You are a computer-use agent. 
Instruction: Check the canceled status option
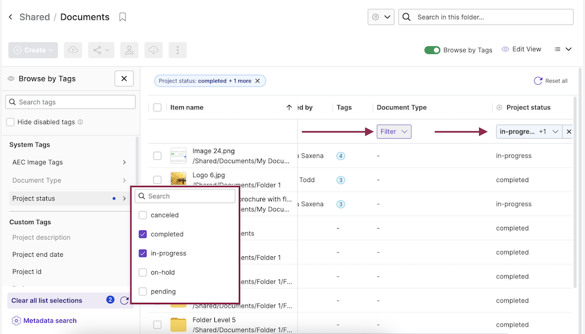coord(142,215)
